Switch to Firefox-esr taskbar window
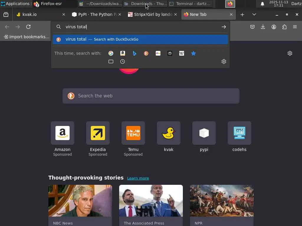The width and height of the screenshot is (302, 226). pos(55,4)
